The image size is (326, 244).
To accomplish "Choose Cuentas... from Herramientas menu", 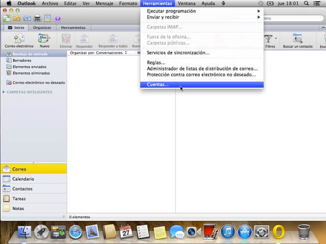I will [202, 84].
